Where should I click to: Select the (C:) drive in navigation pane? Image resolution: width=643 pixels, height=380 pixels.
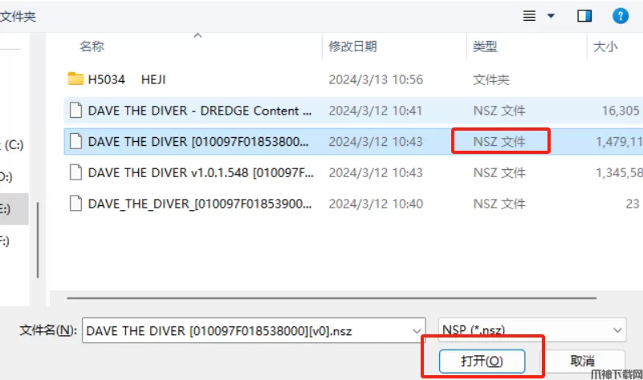12,145
